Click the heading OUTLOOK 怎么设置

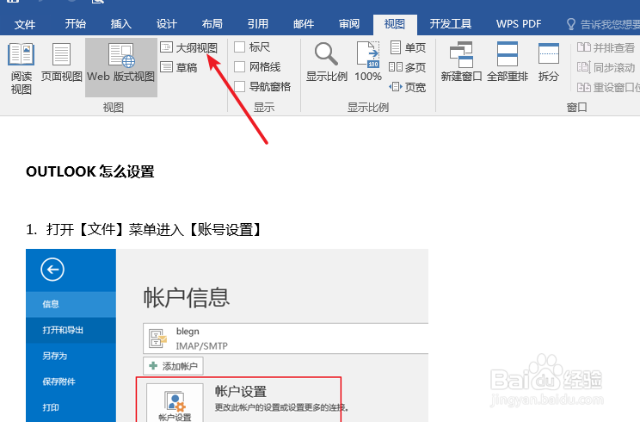coord(90,171)
